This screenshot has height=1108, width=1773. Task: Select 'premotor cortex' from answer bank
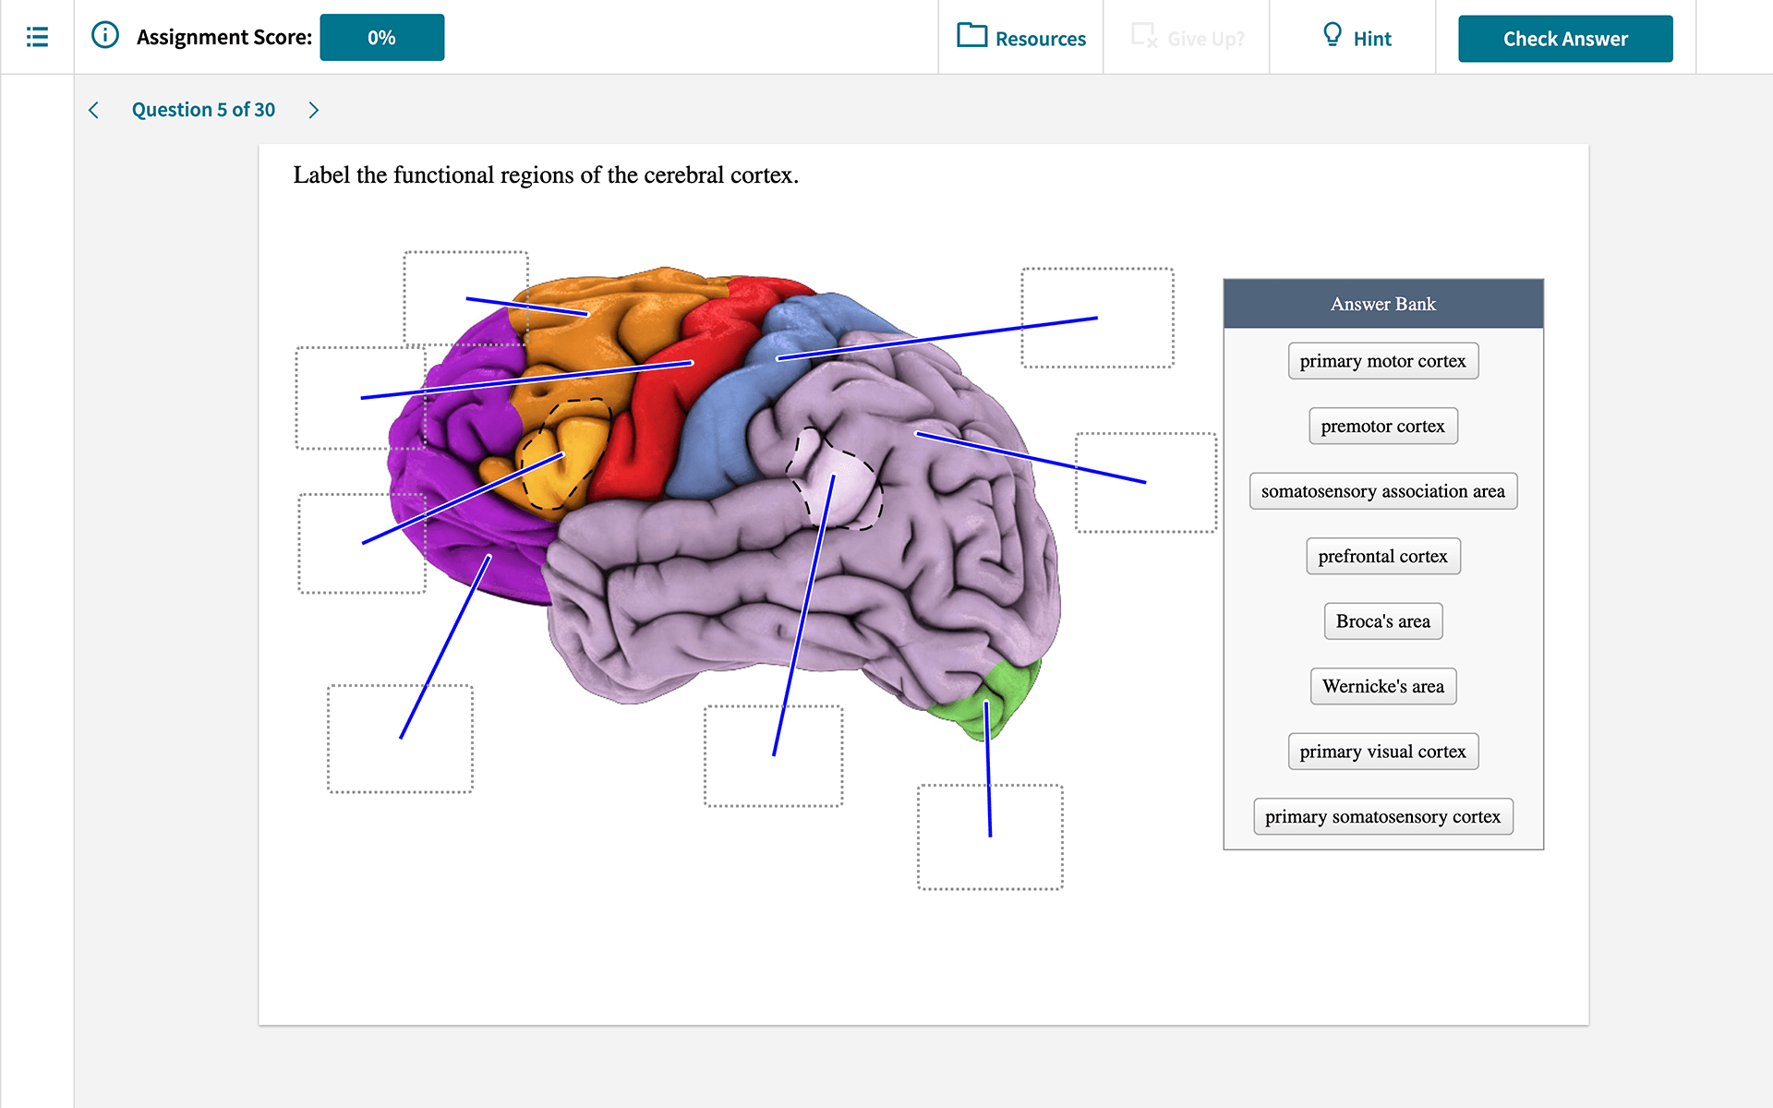tap(1382, 427)
